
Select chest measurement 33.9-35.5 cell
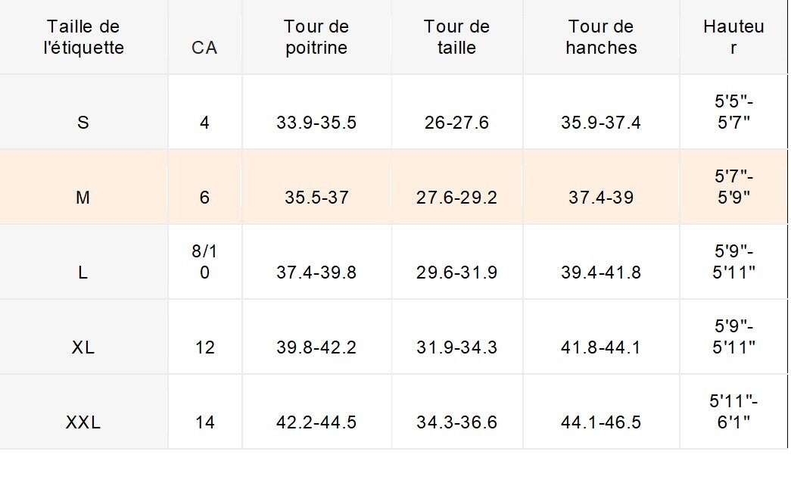point(316,122)
